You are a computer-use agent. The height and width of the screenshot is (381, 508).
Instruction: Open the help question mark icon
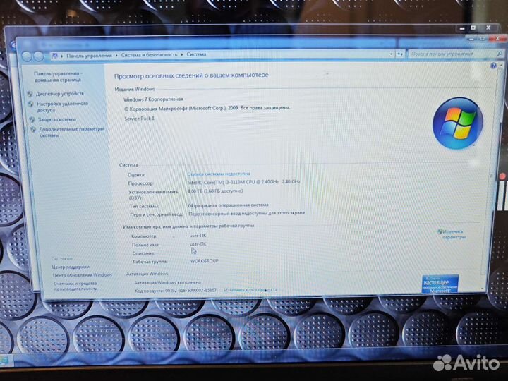click(x=493, y=66)
